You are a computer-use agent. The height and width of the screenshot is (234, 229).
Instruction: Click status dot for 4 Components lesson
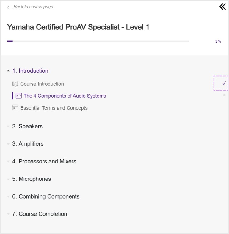pyautogui.click(x=224, y=95)
